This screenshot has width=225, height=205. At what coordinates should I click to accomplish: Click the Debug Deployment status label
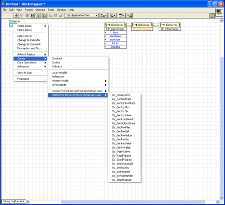pyautogui.click(x=13, y=201)
